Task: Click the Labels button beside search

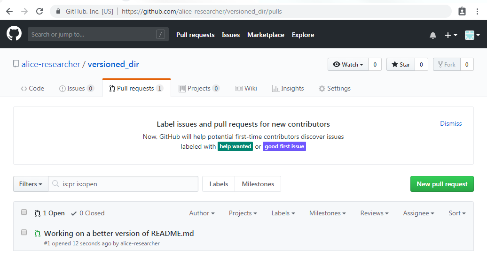Action: [219, 184]
